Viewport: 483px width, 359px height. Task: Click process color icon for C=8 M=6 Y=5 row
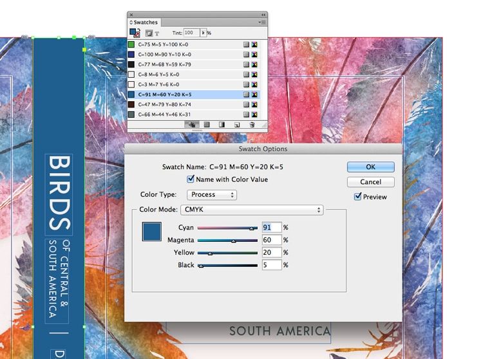tap(246, 75)
